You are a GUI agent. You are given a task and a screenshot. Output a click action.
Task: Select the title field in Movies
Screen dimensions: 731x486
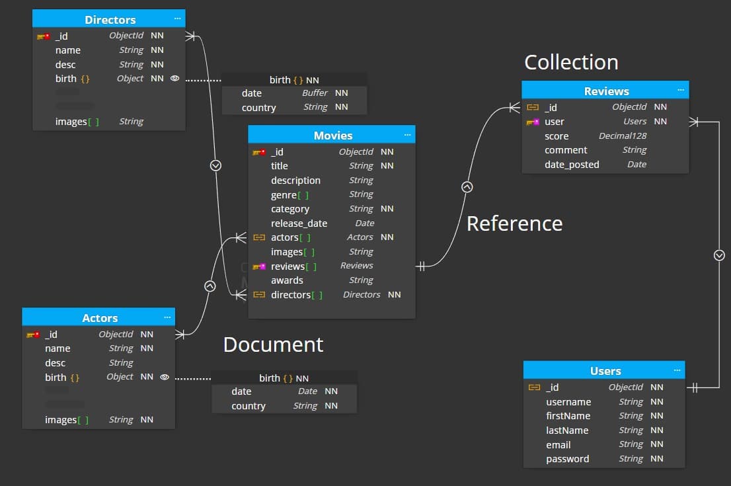[332, 166]
